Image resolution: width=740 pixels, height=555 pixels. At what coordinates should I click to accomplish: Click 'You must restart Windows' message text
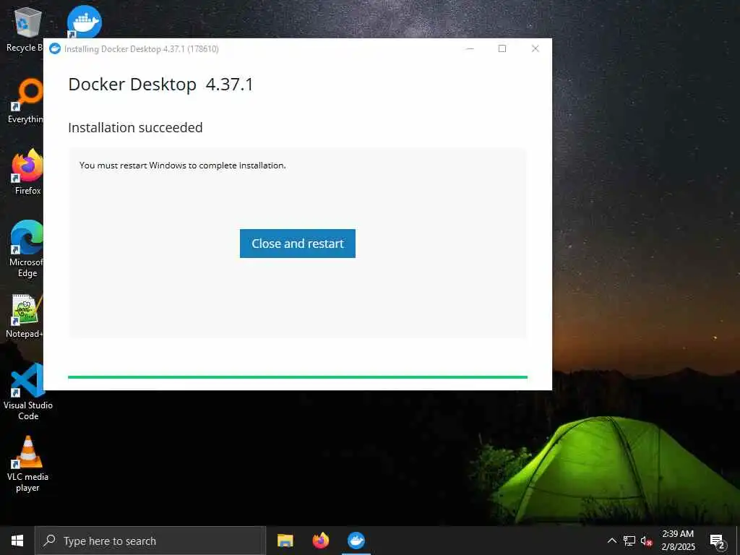pos(183,165)
